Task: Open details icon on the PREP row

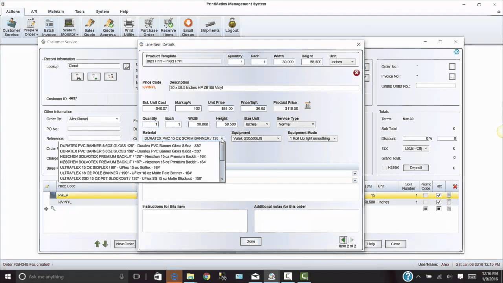Action: (449, 195)
